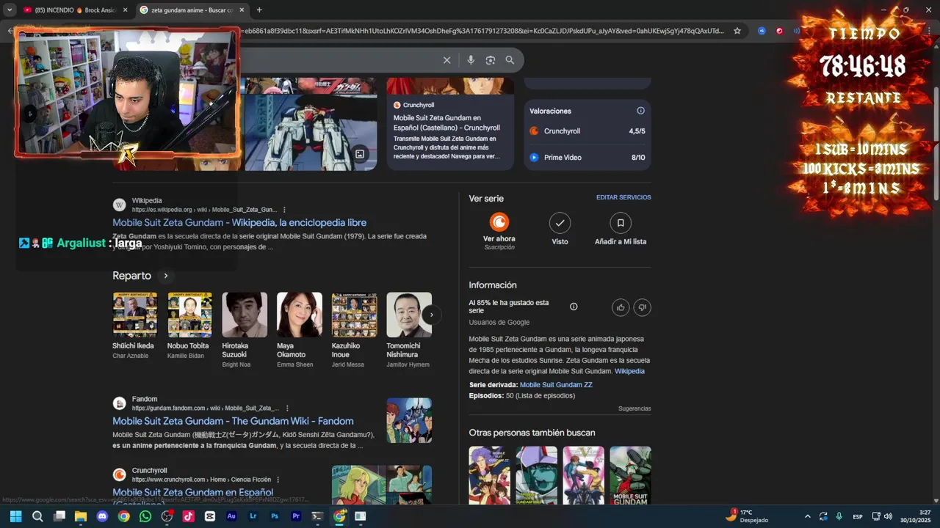The height and width of the screenshot is (528, 940).
Task: Expand the image icon on Gundam thumbnail
Action: (360, 154)
